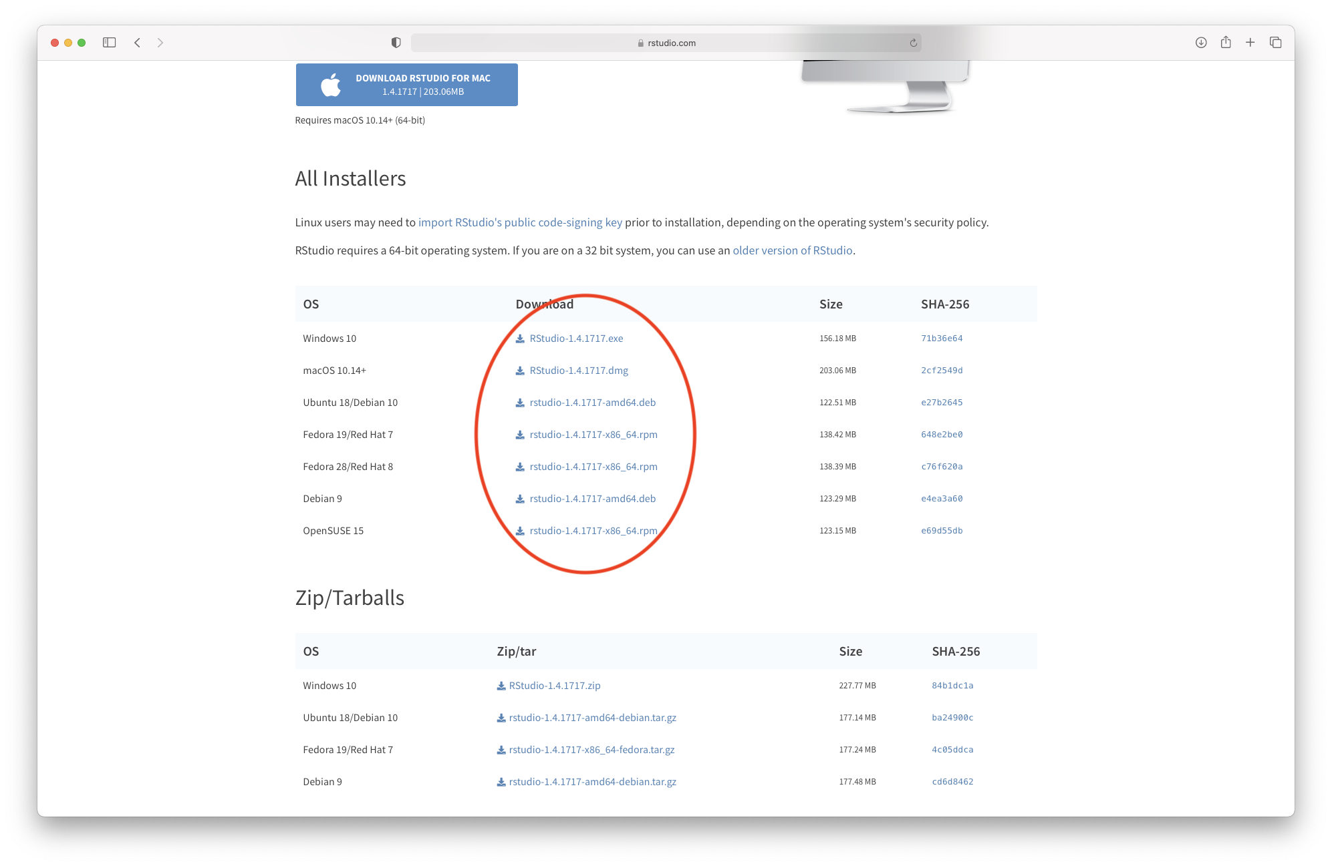This screenshot has height=866, width=1332.
Task: Select the 203.06 MB size text
Action: coord(837,371)
